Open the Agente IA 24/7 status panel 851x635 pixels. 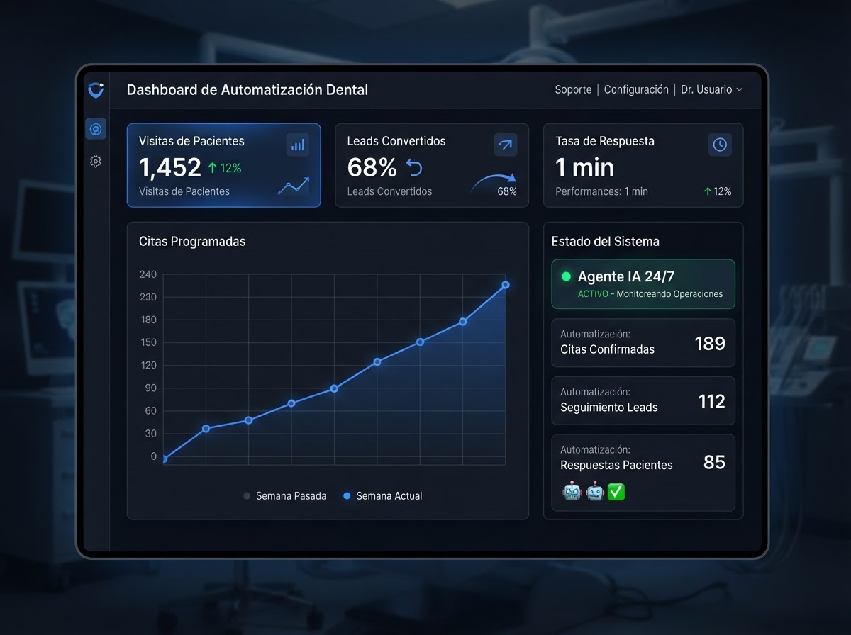click(643, 284)
